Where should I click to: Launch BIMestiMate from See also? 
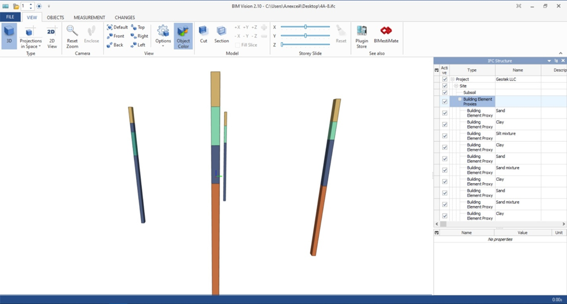(385, 36)
